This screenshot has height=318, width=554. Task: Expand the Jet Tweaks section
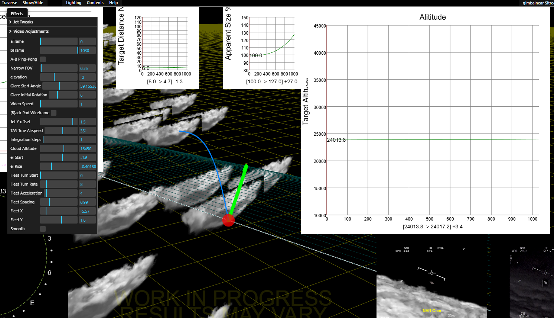23,22
